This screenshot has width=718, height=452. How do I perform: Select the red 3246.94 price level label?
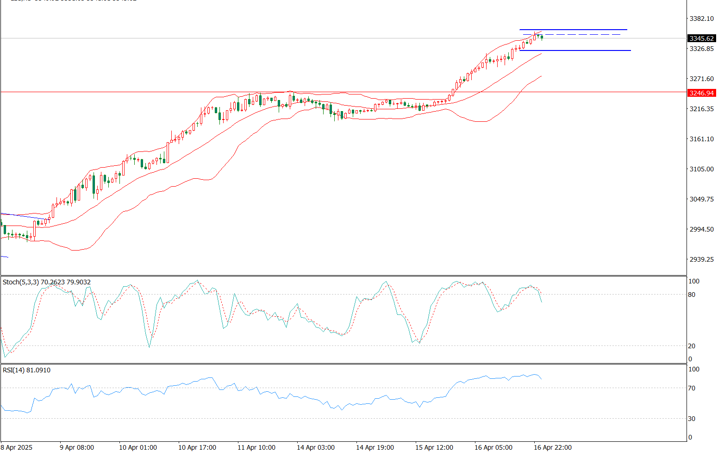pos(701,93)
